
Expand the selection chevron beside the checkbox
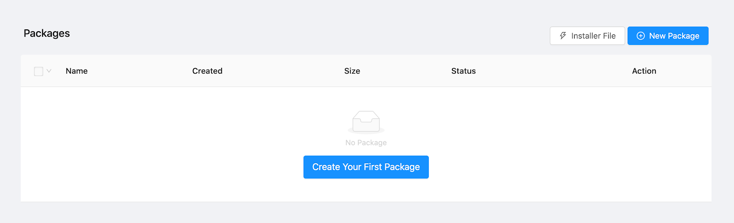pos(49,71)
